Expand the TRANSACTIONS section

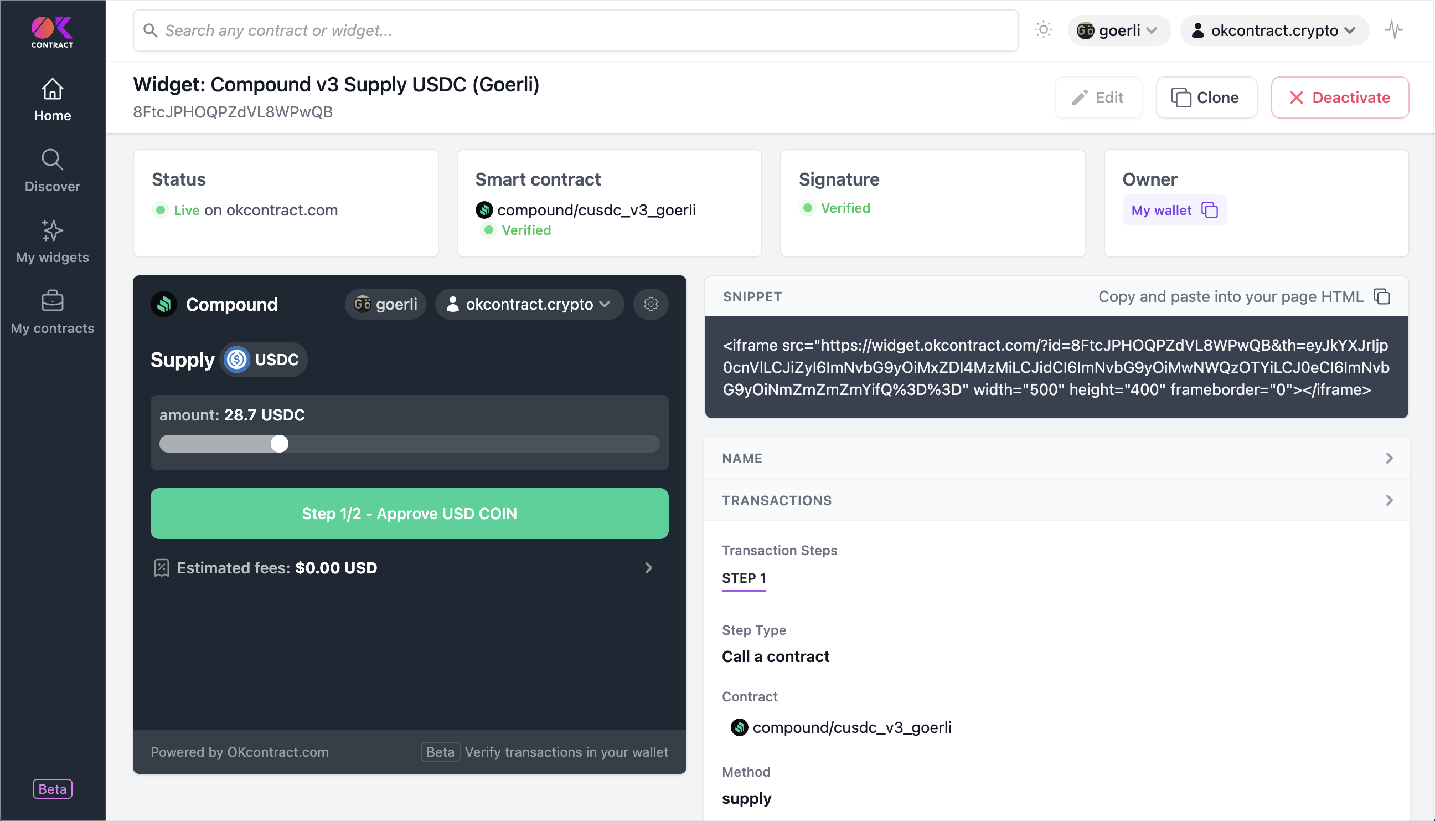[1056, 500]
